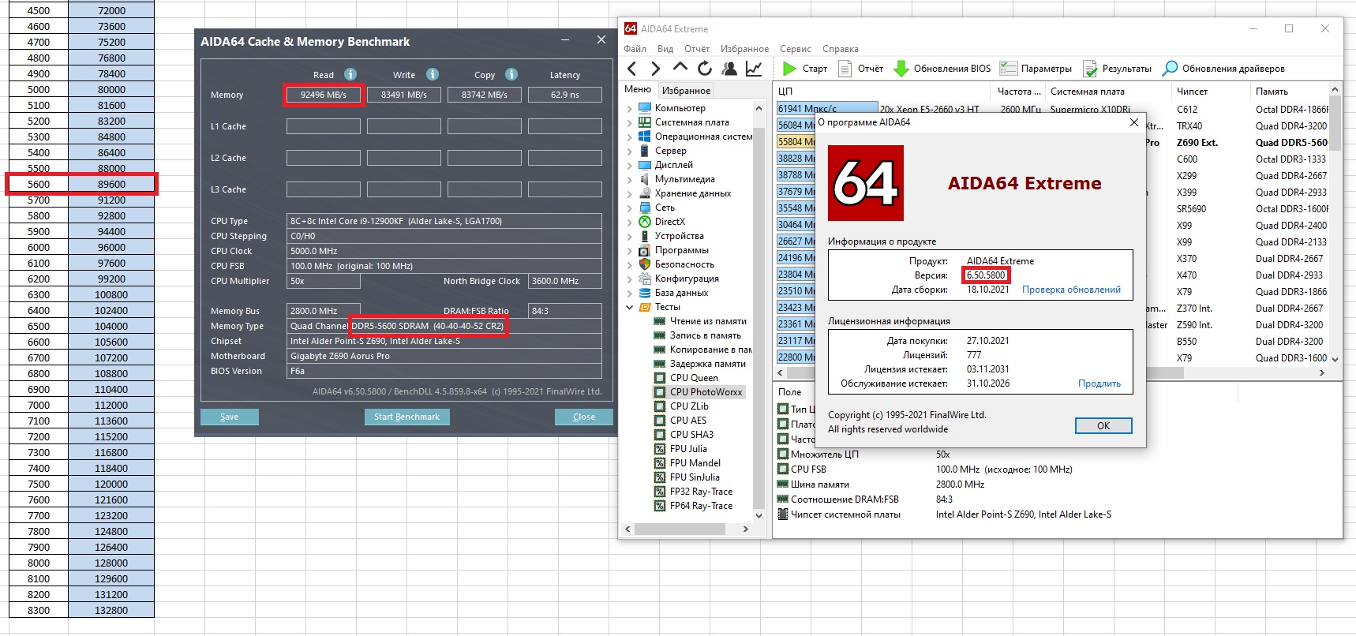This screenshot has height=636, width=1356.
Task: Expand the Устройства node arrow
Action: (629, 236)
